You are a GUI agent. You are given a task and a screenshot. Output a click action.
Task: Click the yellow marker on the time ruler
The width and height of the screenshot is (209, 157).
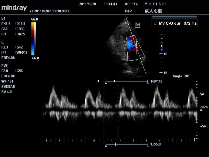[94, 140]
